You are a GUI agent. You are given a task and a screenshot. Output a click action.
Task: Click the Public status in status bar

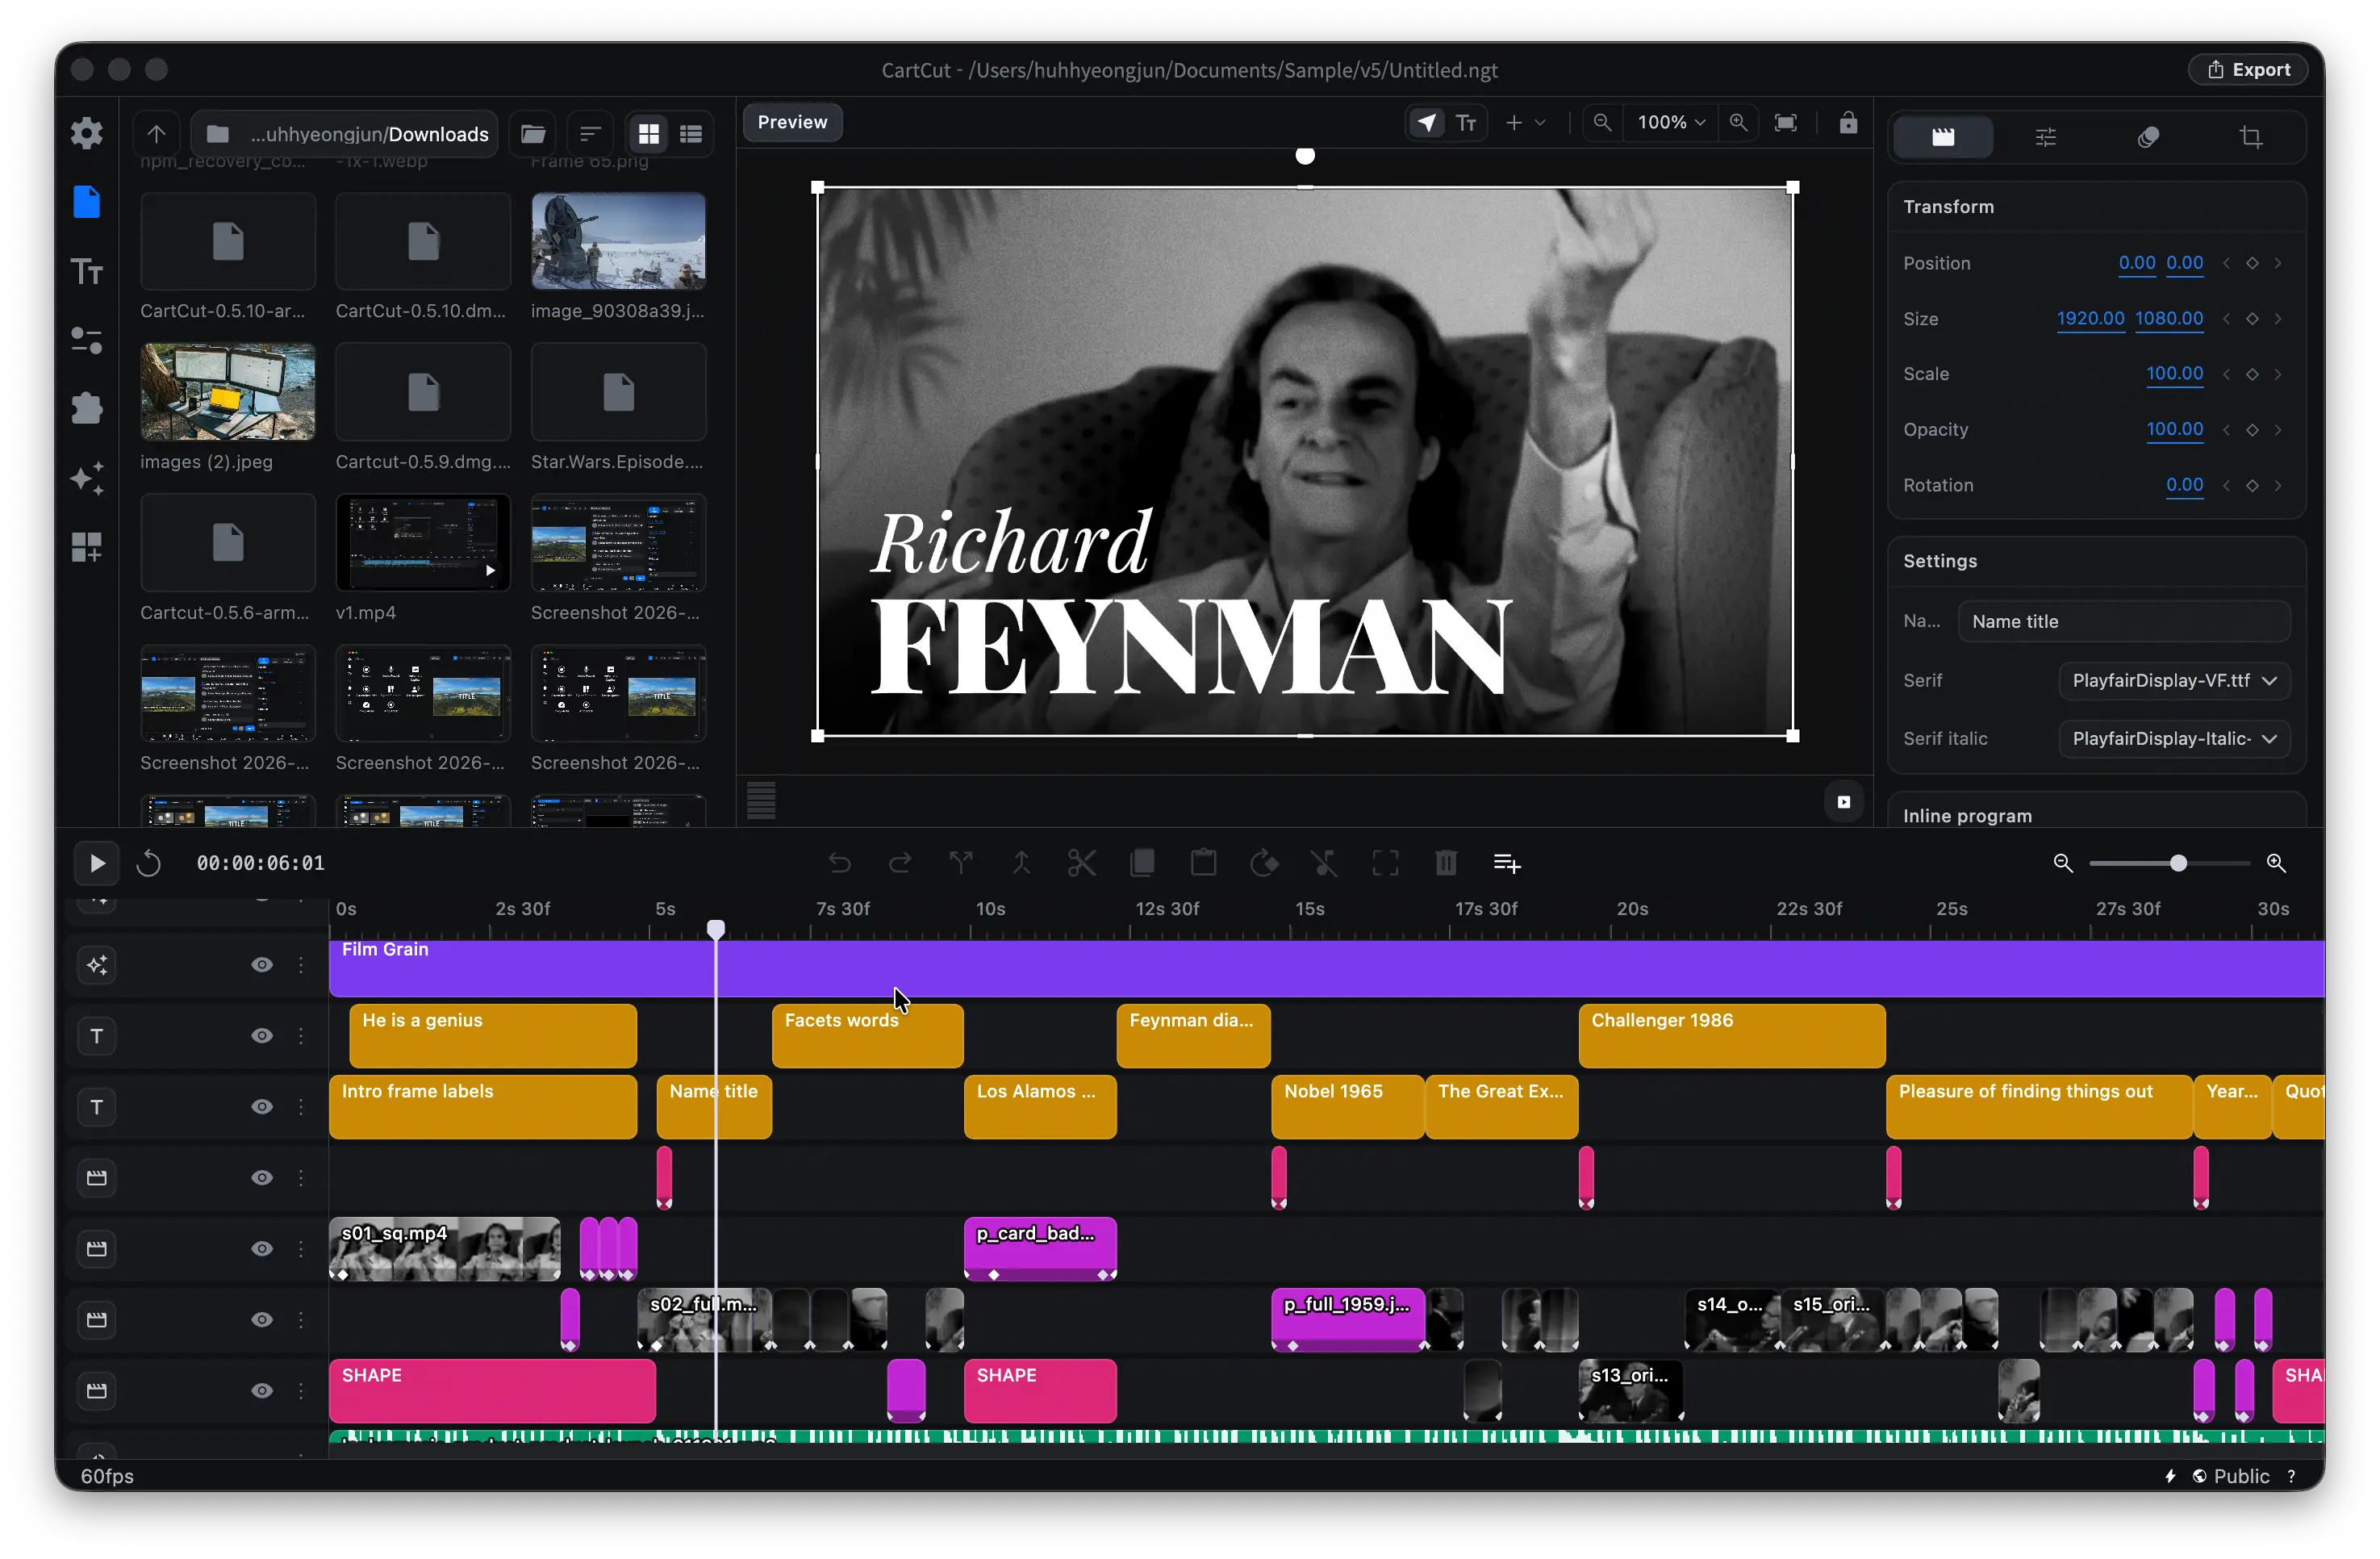pyautogui.click(x=2230, y=1476)
